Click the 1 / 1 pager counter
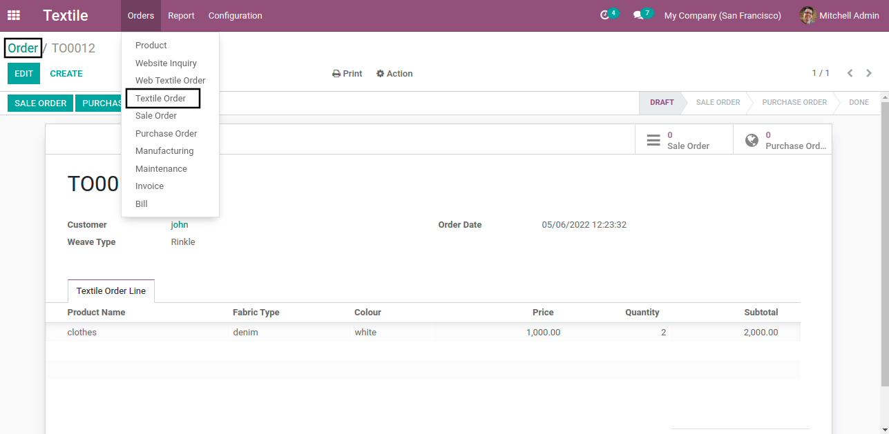The height and width of the screenshot is (434, 889). pyautogui.click(x=821, y=73)
